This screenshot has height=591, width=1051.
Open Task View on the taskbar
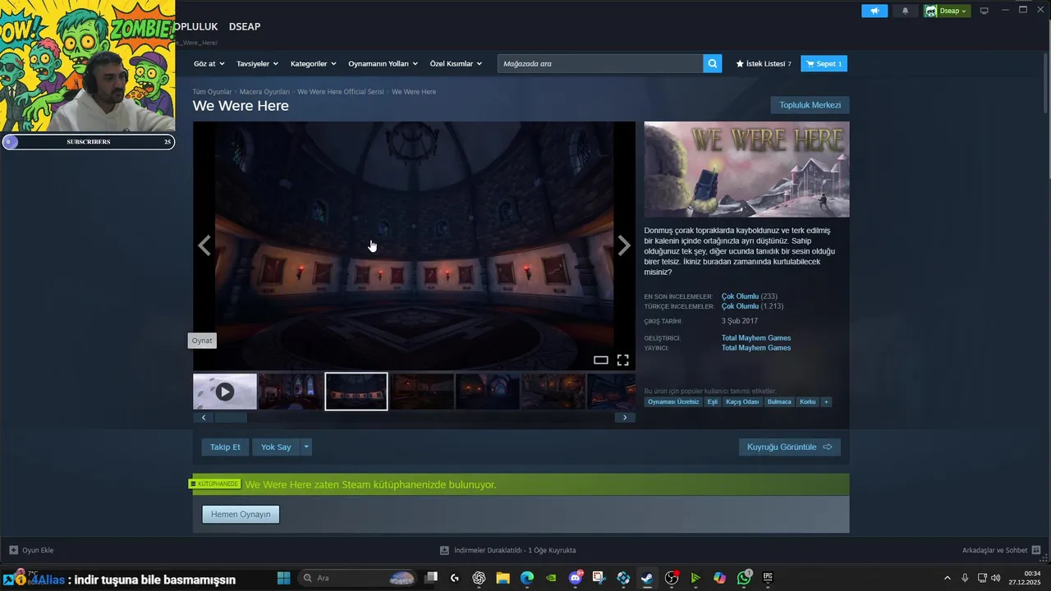pos(430,578)
